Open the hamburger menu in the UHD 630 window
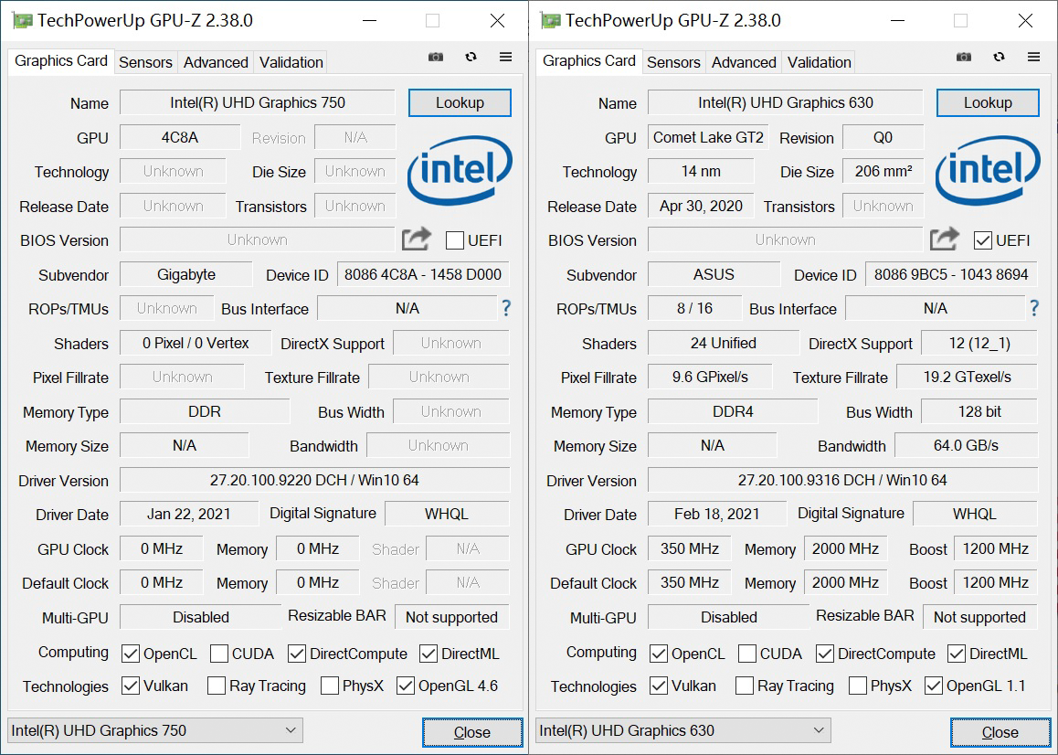Viewport: 1058px width, 755px height. click(x=1033, y=58)
